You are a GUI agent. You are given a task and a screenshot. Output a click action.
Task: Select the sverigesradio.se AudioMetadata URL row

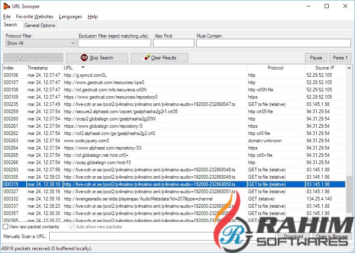pyautogui.click(x=138, y=198)
